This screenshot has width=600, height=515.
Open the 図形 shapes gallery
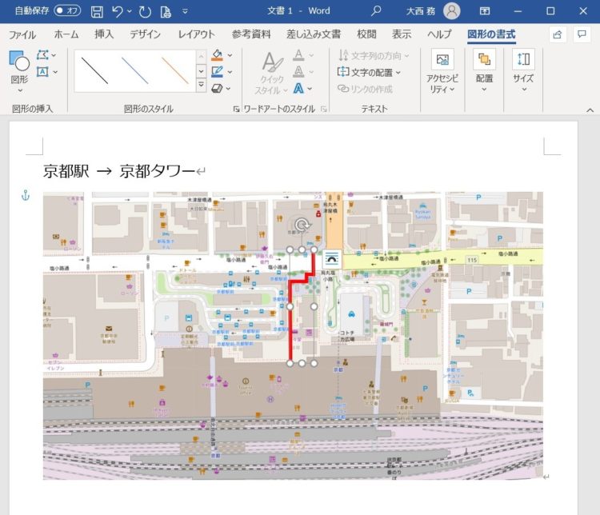point(19,69)
